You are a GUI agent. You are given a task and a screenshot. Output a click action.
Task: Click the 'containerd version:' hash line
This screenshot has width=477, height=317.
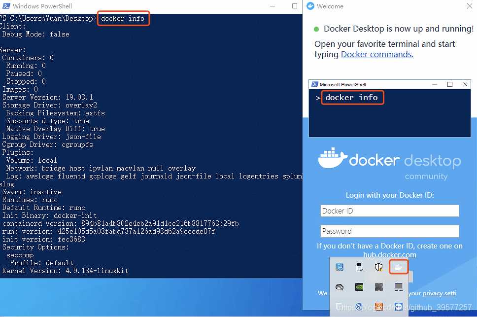point(120,224)
